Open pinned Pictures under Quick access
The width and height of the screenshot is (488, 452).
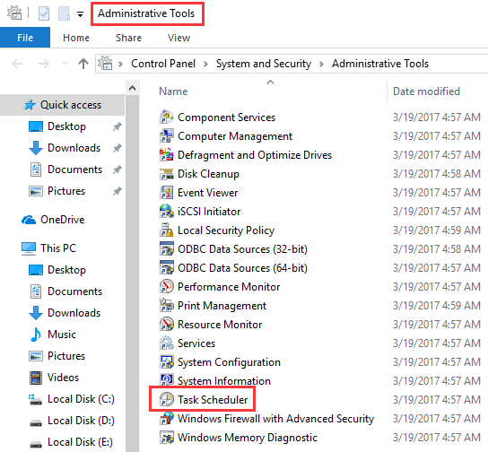pyautogui.click(x=66, y=191)
